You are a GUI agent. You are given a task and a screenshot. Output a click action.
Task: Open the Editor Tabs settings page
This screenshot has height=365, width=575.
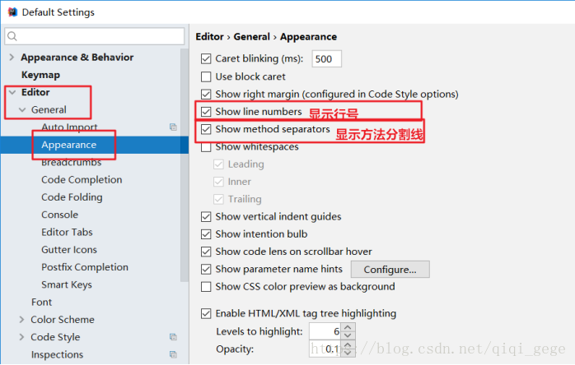pyautogui.click(x=67, y=233)
